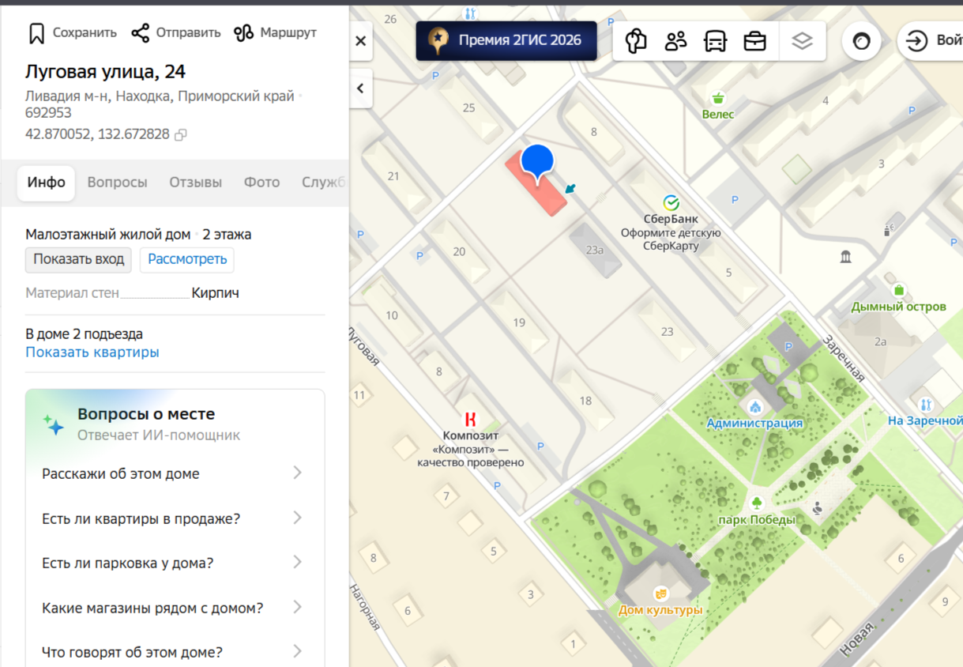Screen dimensions: 963x667
Task: Click the Дымный остров shop icon
Action: [x=899, y=291]
